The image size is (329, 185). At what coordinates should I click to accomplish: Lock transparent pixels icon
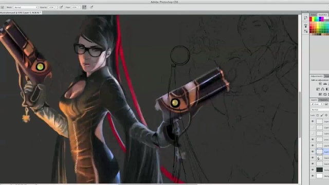[318, 115]
